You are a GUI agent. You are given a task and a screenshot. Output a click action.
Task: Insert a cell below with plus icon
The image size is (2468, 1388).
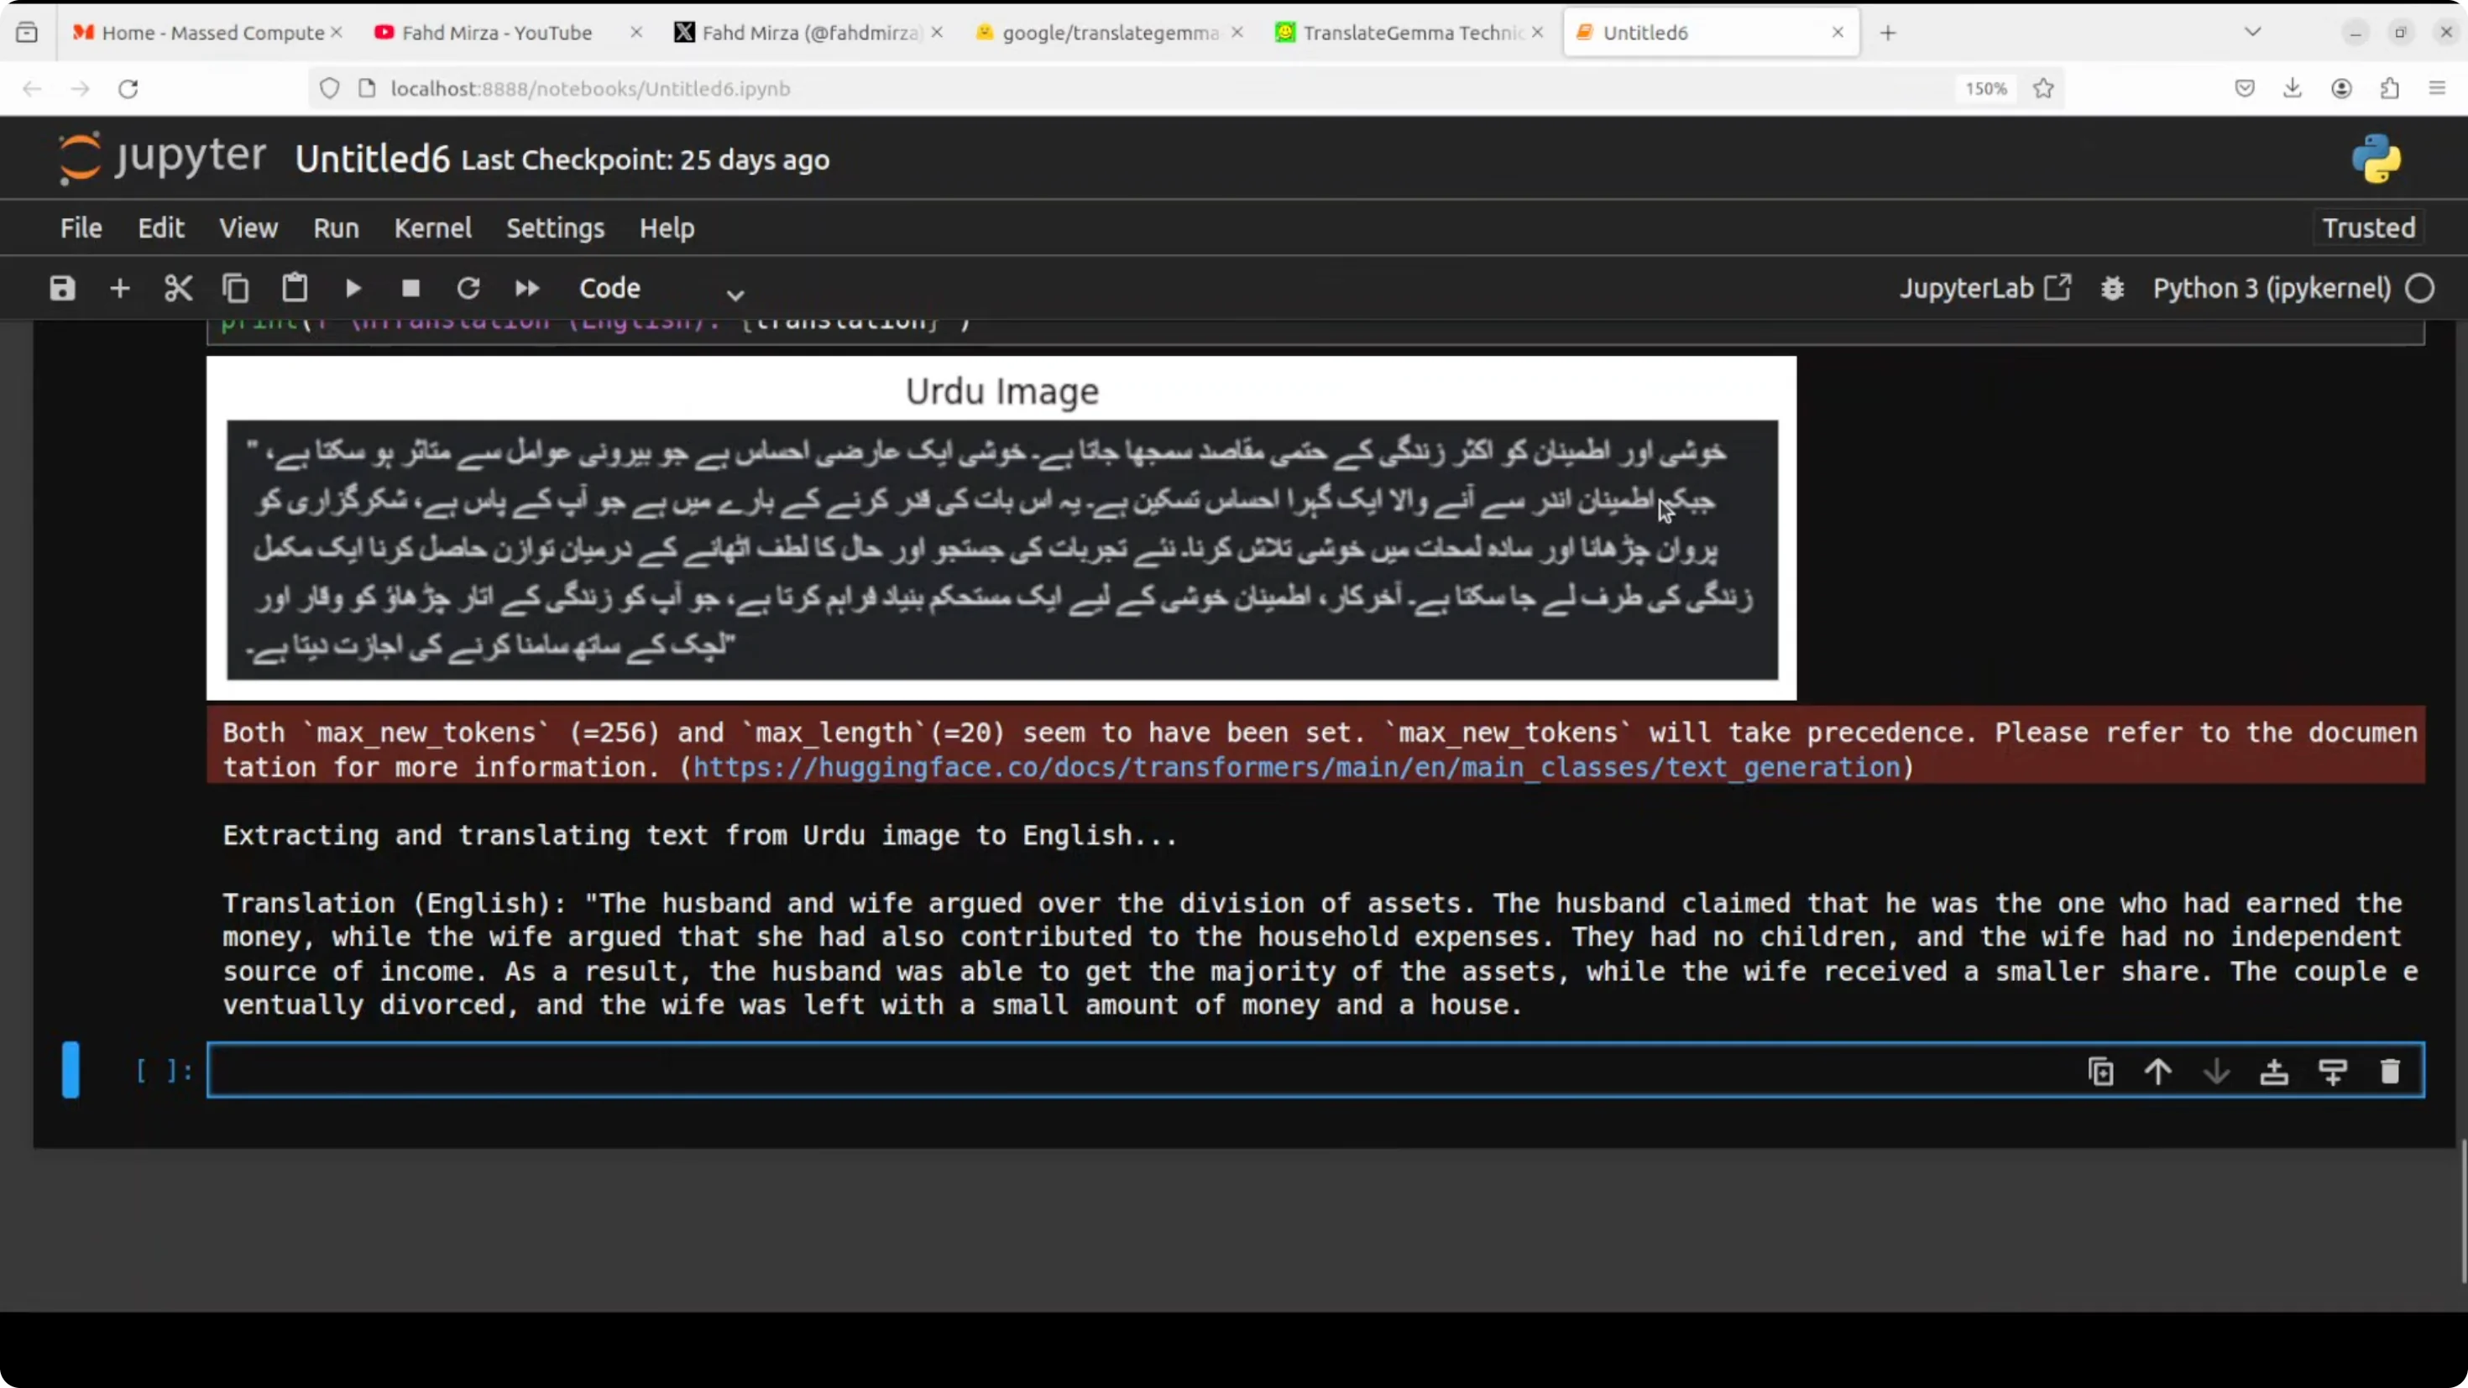(x=120, y=289)
